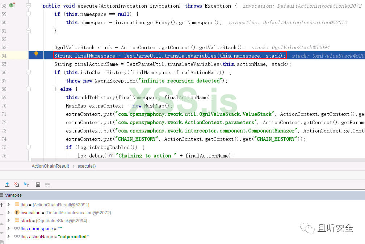Click the glasses watch icon beside this.namespace
The height and width of the screenshot is (244, 365).
[17, 228]
